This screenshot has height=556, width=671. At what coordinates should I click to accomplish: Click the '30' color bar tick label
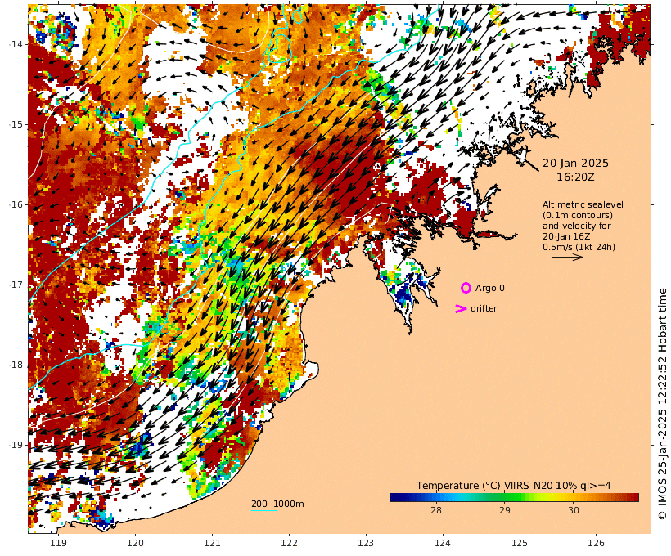[x=574, y=510]
